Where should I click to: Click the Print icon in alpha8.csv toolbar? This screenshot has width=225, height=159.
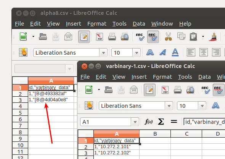click(112, 37)
